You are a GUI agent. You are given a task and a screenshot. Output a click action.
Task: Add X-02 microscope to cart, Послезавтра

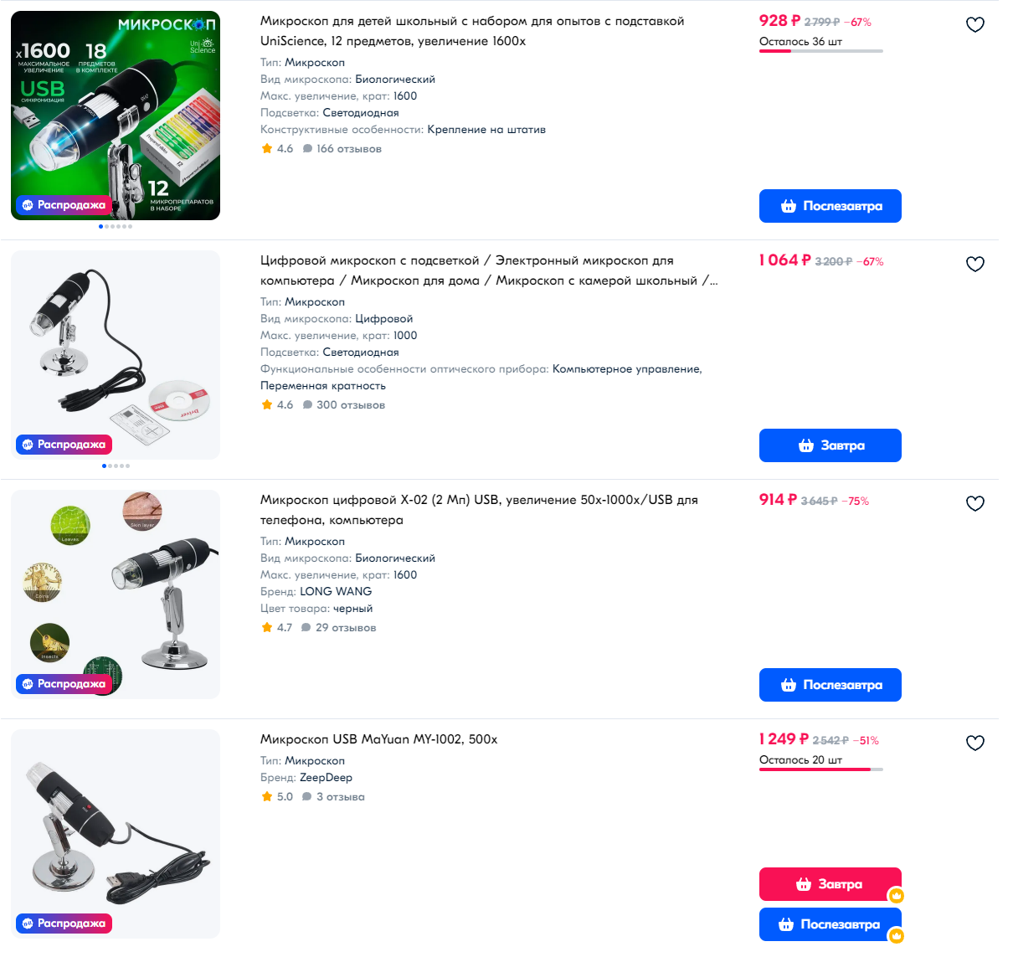click(830, 685)
